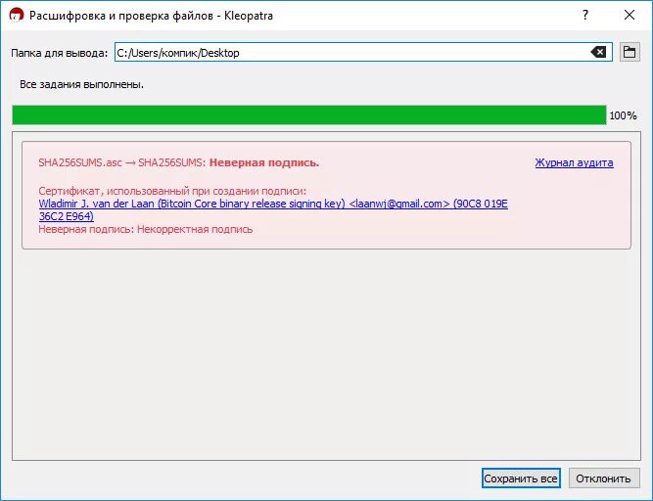
Task: Click the Kleopatra app icon in title bar
Action: 17,16
